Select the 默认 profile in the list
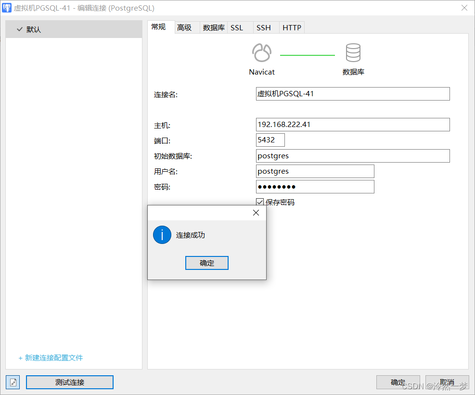Screen dimensions: 475x395 (74, 29)
